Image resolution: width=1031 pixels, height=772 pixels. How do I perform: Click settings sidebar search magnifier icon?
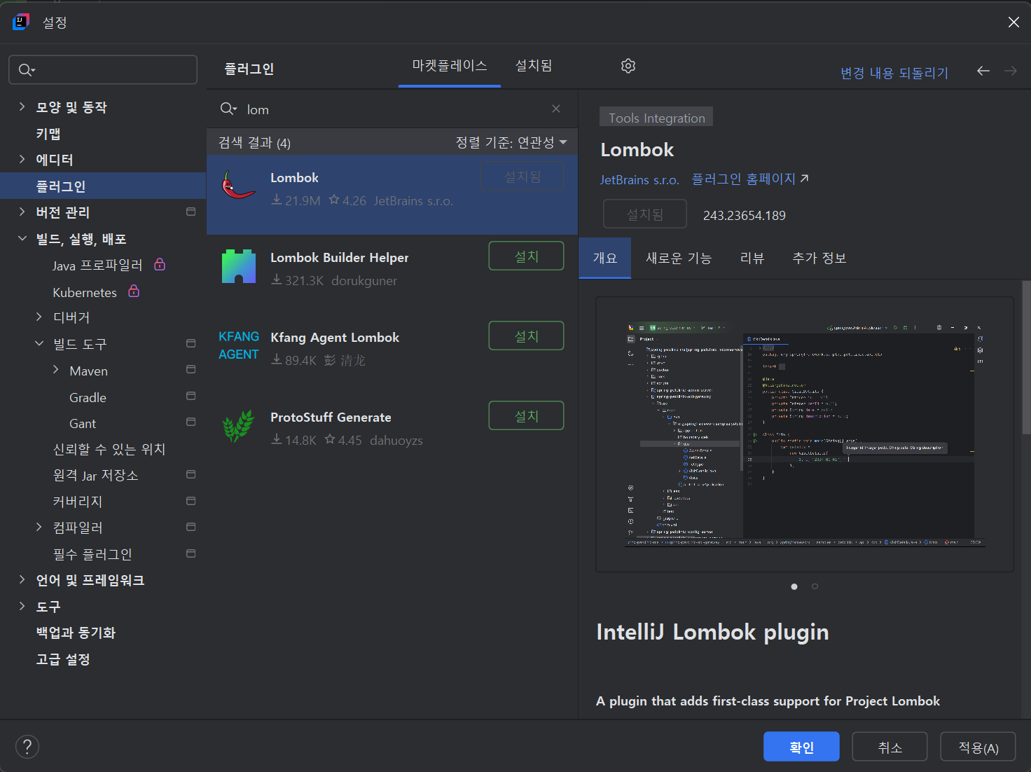click(26, 70)
